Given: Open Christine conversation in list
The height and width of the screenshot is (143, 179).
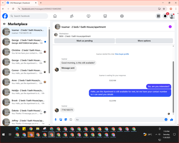Looking at the screenshot, I should pos(24,52).
